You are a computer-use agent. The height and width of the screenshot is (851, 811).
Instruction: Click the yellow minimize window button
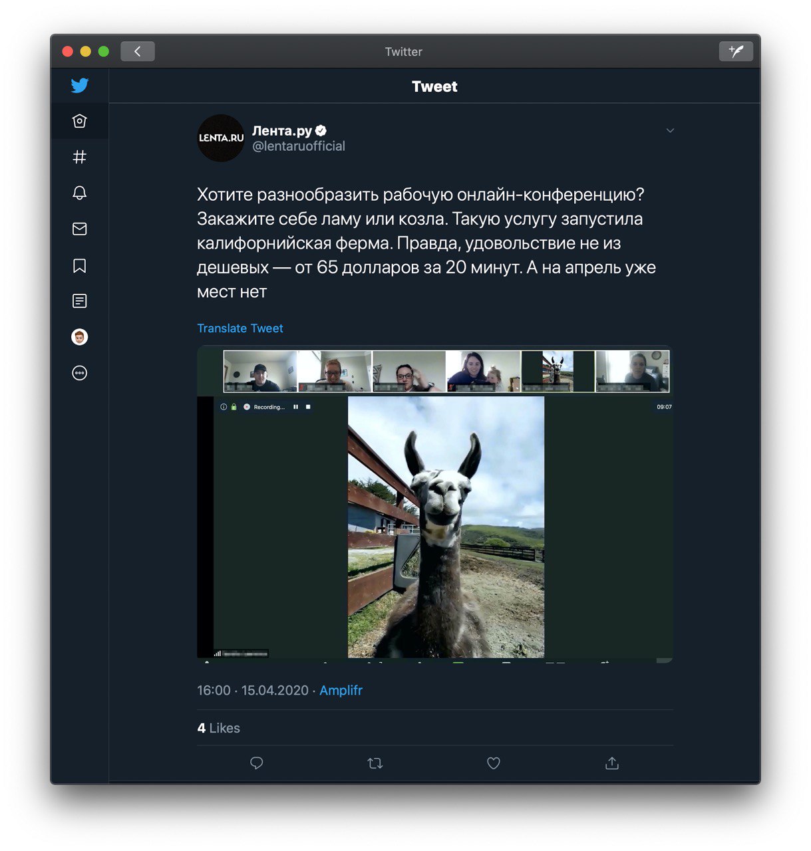(x=86, y=51)
